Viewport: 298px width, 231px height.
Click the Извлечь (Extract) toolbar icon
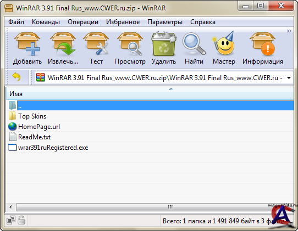pos(63,44)
